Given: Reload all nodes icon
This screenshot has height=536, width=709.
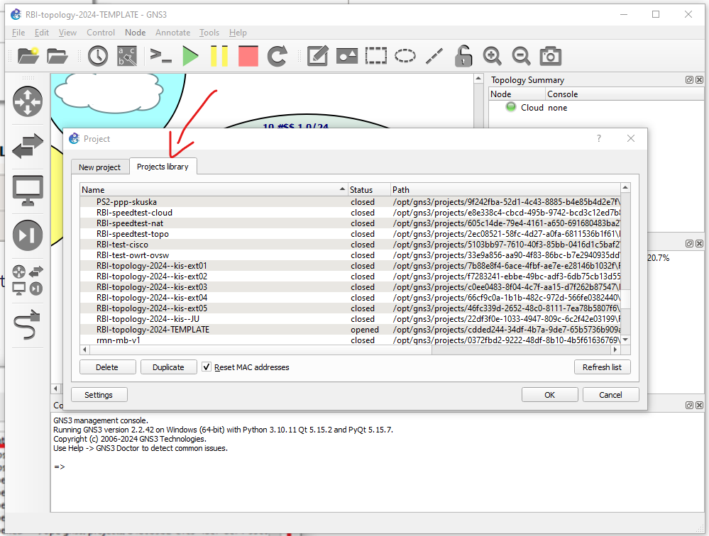Looking at the screenshot, I should coord(277,56).
